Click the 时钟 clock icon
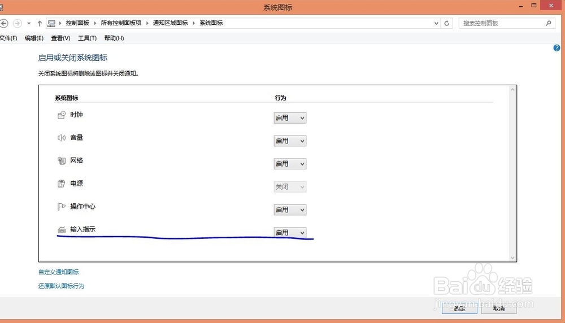Image resolution: width=565 pixels, height=323 pixels. click(62, 115)
